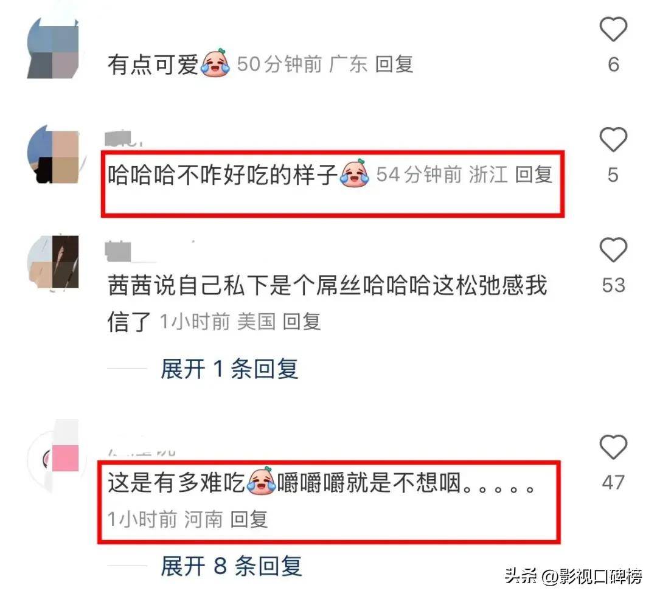Reply to the 有点可爱 comment
This screenshot has height=599, width=657.
click(394, 64)
